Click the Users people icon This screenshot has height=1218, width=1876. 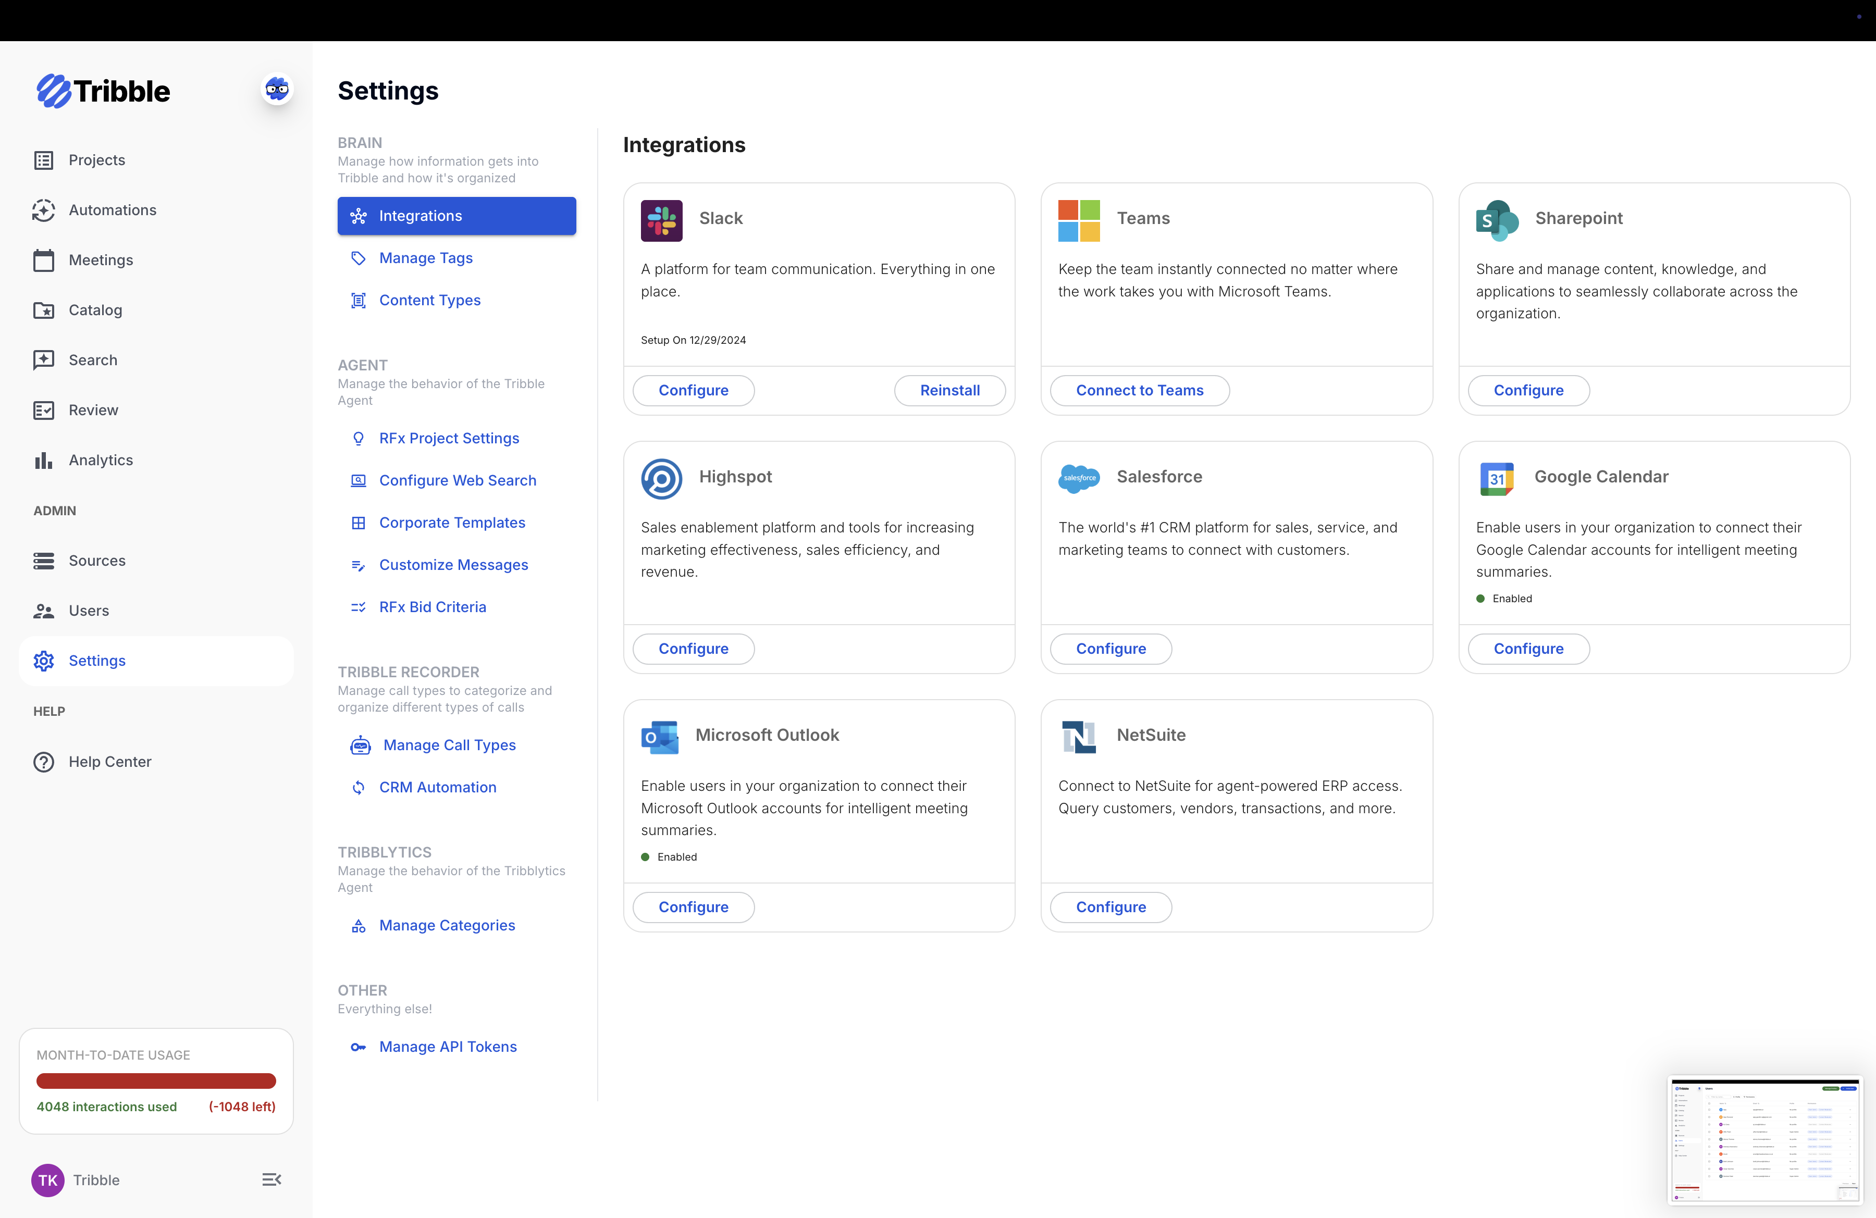(44, 611)
